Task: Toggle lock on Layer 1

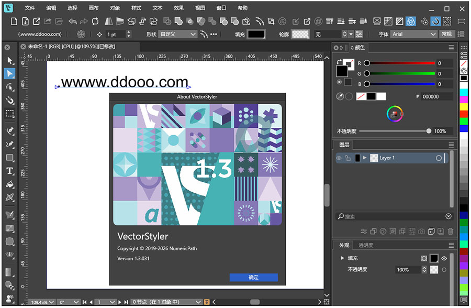Action: [348, 158]
